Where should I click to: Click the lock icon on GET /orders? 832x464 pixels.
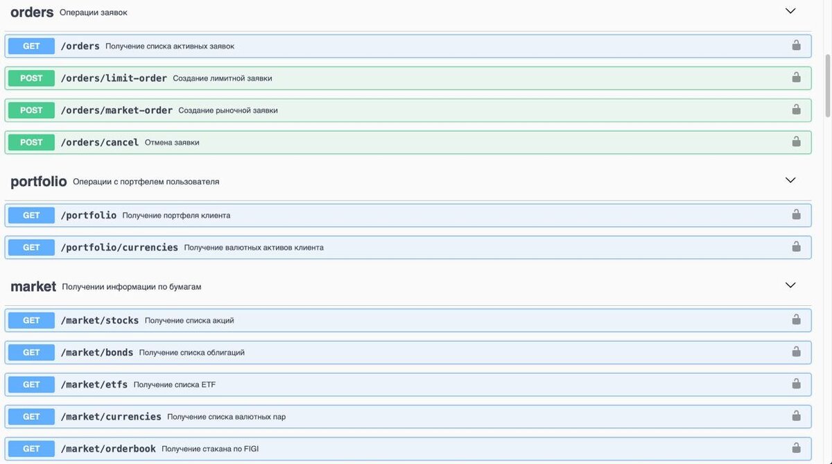(x=795, y=46)
